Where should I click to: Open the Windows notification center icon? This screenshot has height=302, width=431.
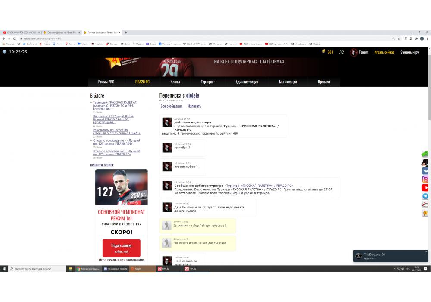425,269
